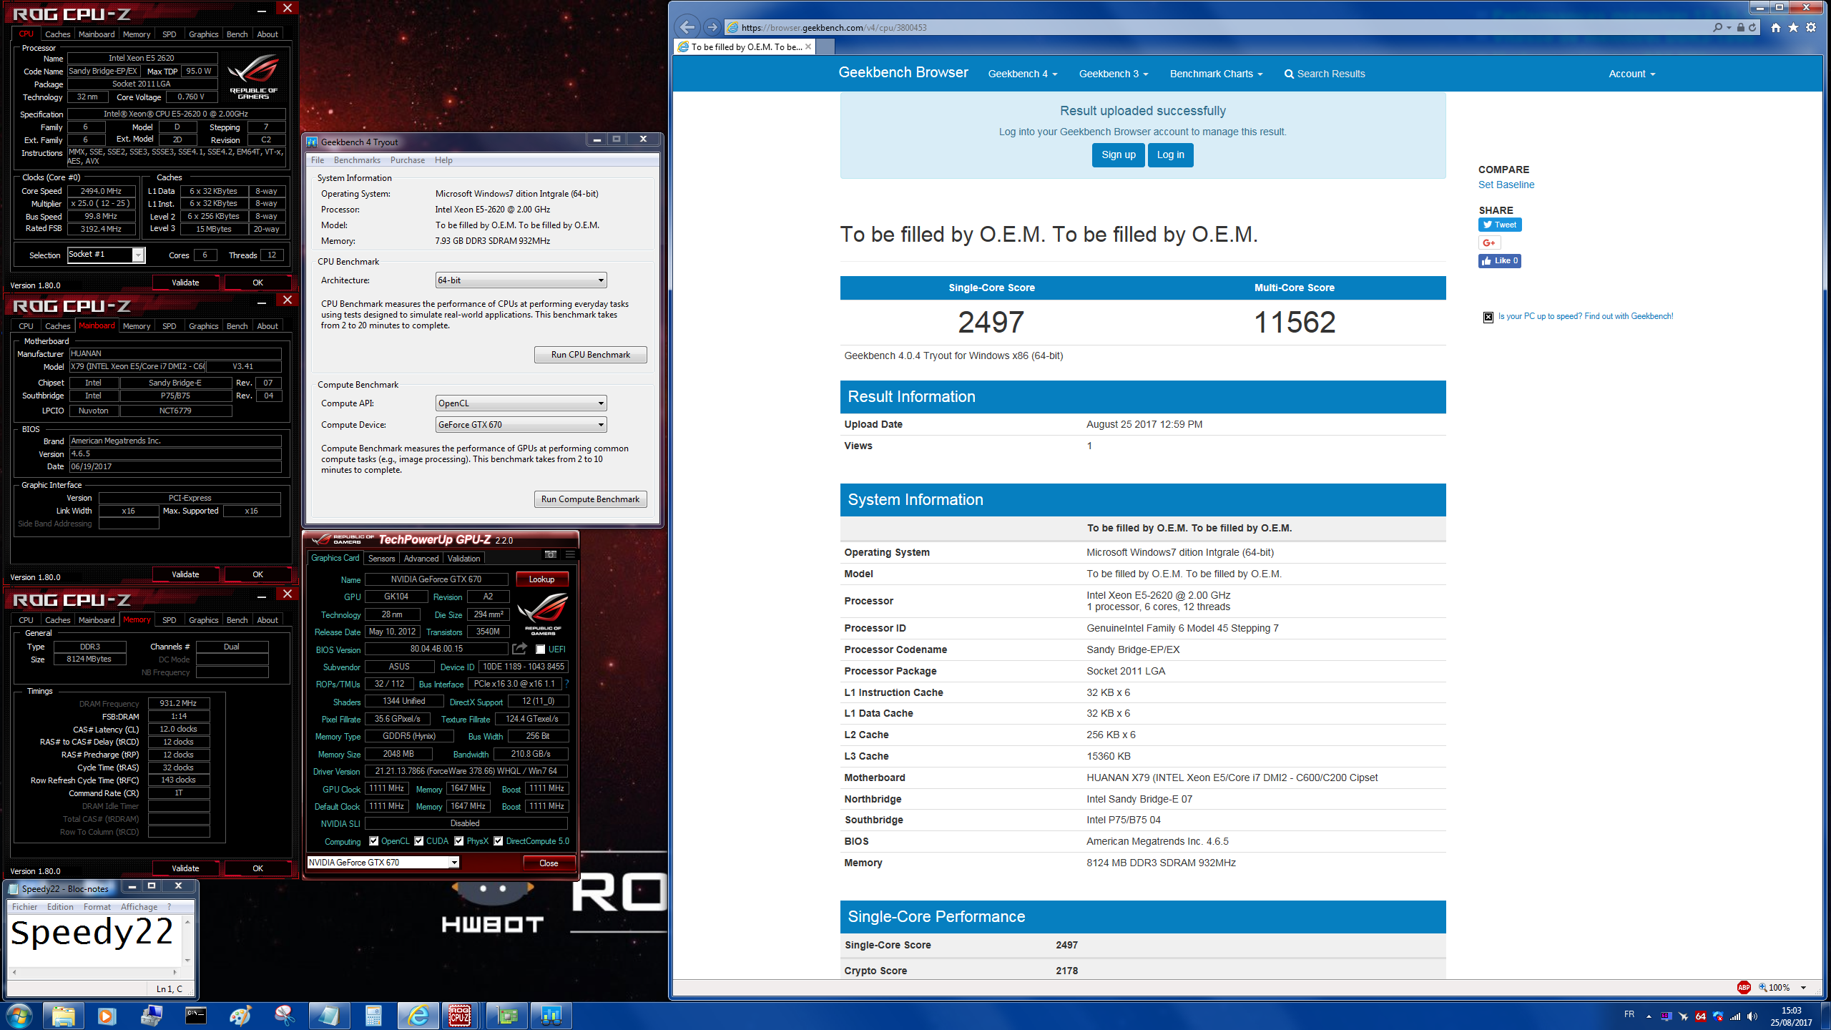Viewport: 1831px width, 1030px height.
Task: Open Windows Explorer from the taskbar
Action: 63,1016
